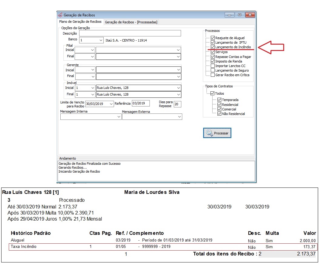The width and height of the screenshot is (319, 267).
Task: Click "Após 30/03/2019 Multa 10,00% 2.390,71" line
Action: (51, 213)
